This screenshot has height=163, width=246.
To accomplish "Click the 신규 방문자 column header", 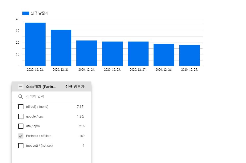I will pyautogui.click(x=75, y=87).
